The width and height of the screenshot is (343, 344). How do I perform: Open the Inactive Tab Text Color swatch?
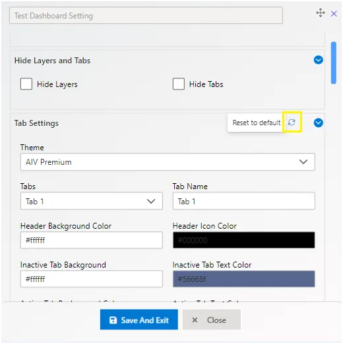pyautogui.click(x=244, y=279)
